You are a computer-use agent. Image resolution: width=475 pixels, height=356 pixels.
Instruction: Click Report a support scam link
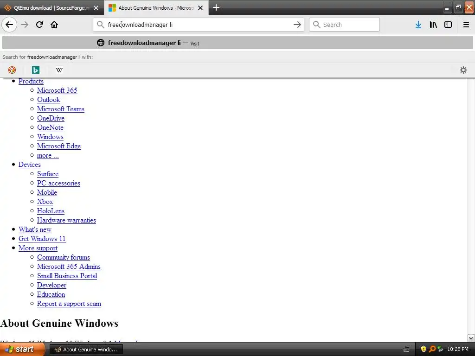pos(69,304)
